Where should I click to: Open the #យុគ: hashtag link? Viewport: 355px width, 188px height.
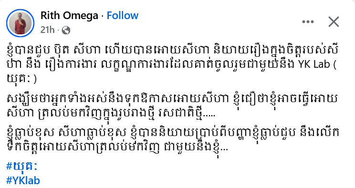tap(22, 167)
